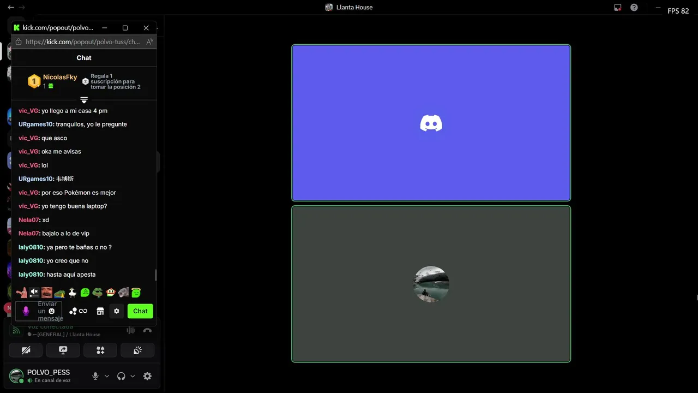Deafen with Discord headphones icon
The image size is (698, 393).
coord(121,376)
